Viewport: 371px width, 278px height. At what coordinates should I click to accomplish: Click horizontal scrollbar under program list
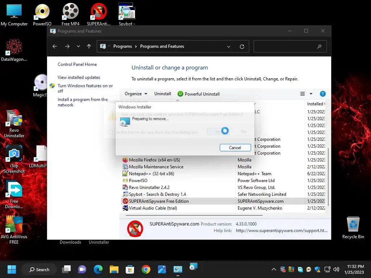coord(194,215)
